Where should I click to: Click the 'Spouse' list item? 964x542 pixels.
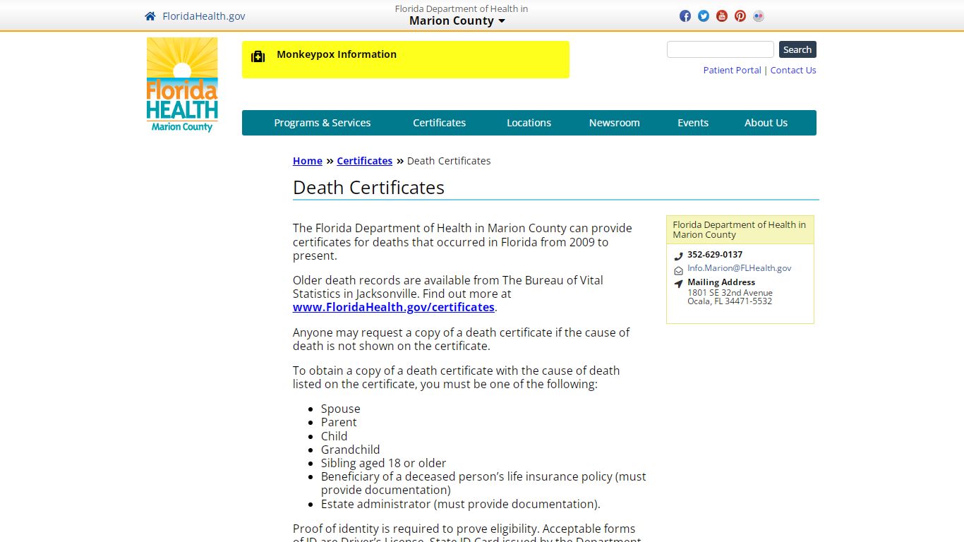341,409
